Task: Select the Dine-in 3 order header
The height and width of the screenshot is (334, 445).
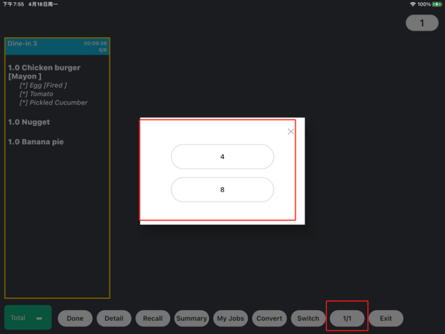Action: (57, 47)
